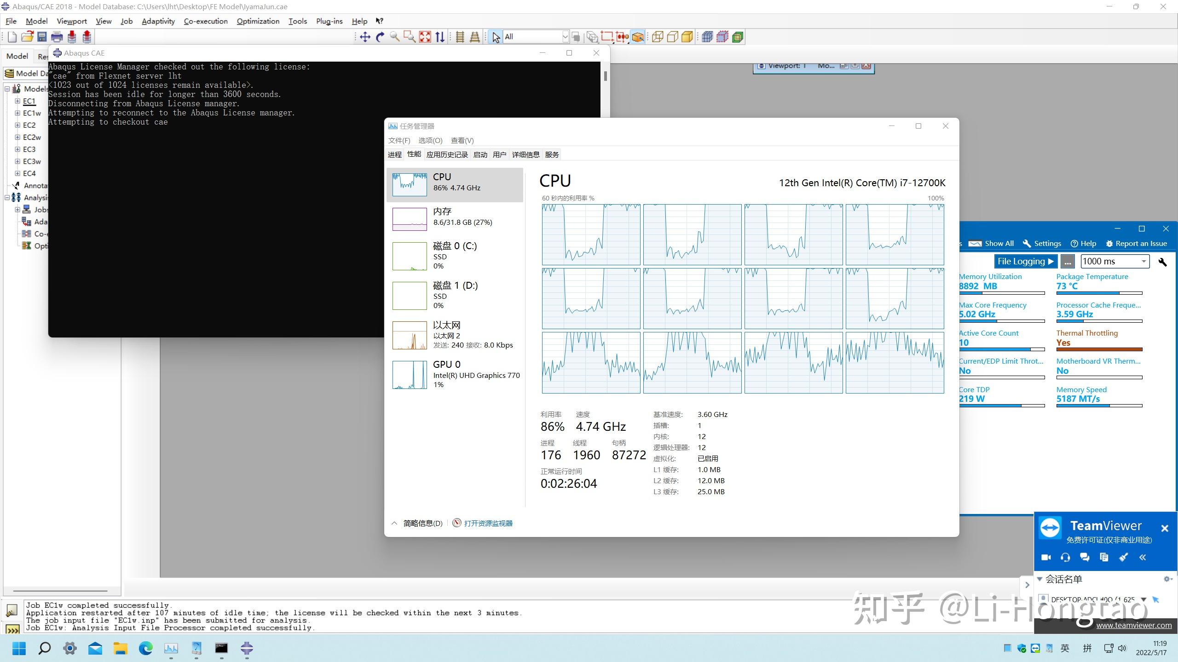The width and height of the screenshot is (1178, 662).
Task: Click the blue mesh cube visible-objects icon
Action: pos(707,37)
